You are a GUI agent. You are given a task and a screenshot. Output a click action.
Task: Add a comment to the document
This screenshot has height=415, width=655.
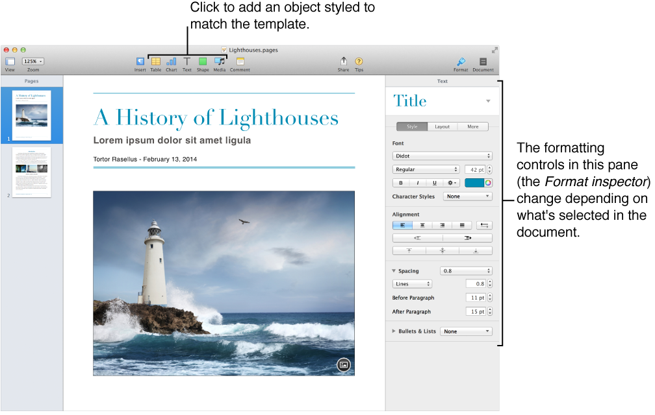pos(240,63)
